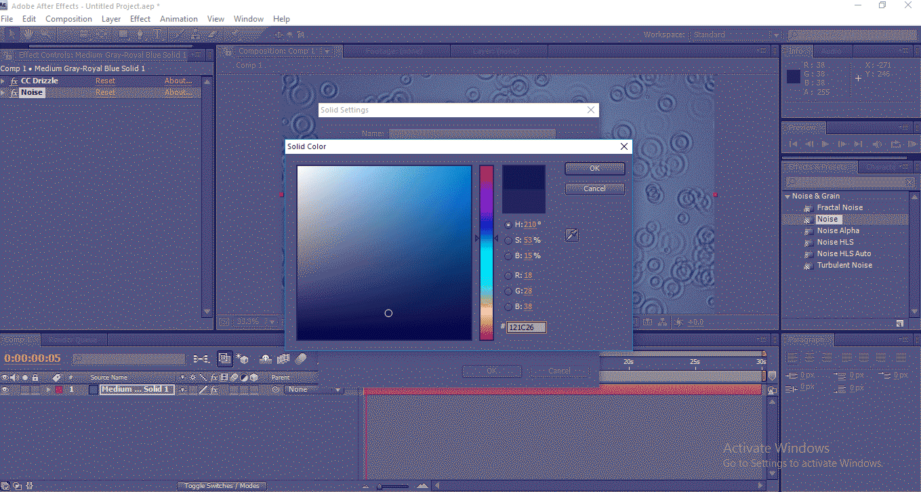The height and width of the screenshot is (492, 921).
Task: Switch to the Info panel tab
Action: [796, 52]
